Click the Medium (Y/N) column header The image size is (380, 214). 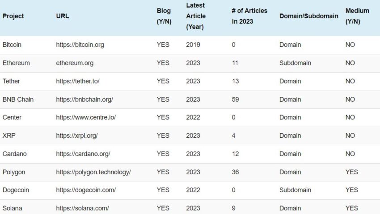point(357,16)
